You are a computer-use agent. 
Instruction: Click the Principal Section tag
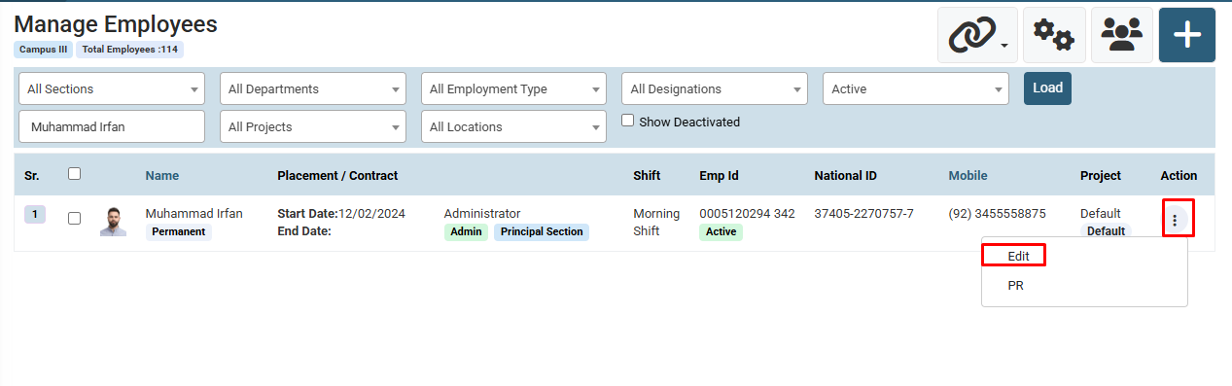coord(542,231)
